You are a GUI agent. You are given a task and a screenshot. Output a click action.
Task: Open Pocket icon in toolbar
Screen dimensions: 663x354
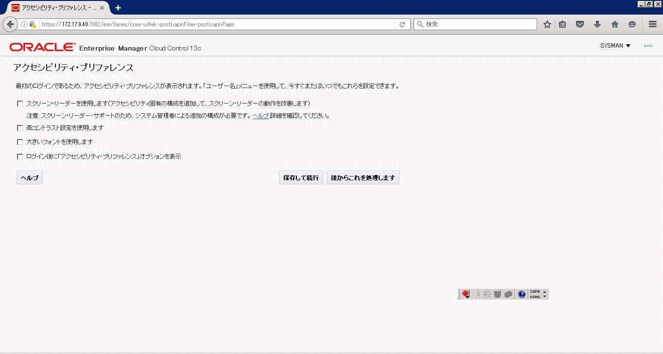point(579,24)
